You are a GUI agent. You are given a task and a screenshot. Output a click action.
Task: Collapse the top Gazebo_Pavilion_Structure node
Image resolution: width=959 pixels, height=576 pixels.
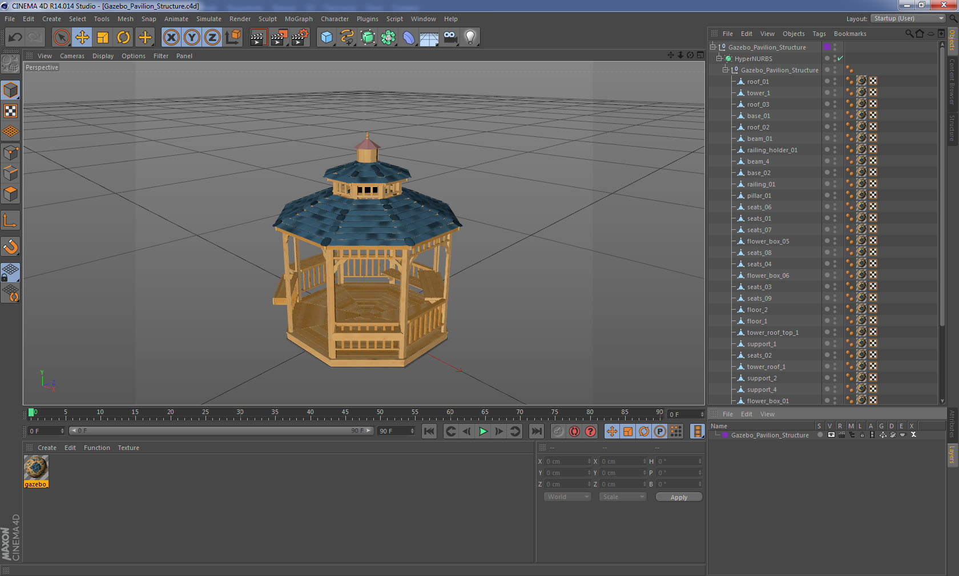pos(712,47)
